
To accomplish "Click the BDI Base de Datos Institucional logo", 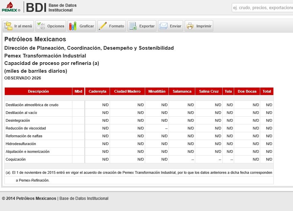I will [51, 8].
